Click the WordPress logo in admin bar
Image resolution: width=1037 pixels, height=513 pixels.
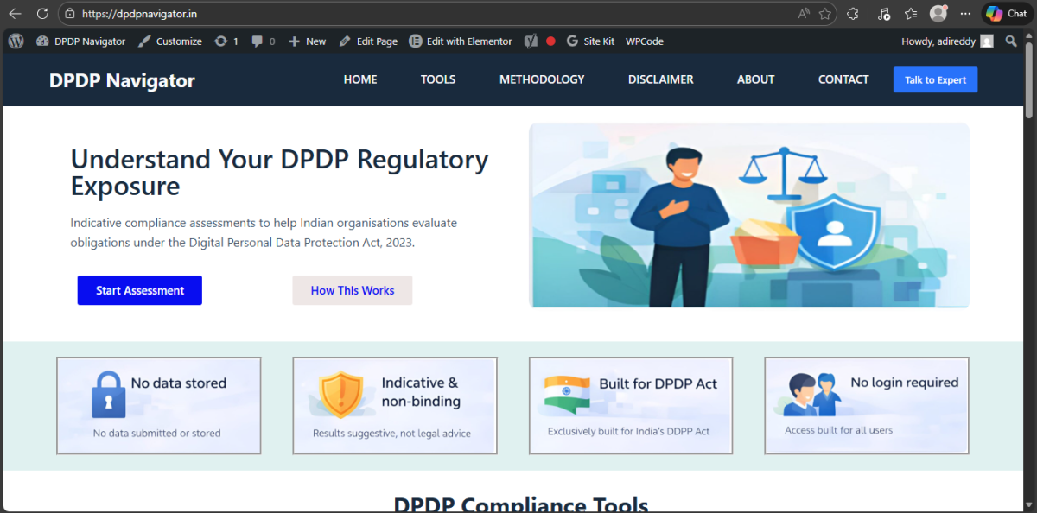coord(16,41)
